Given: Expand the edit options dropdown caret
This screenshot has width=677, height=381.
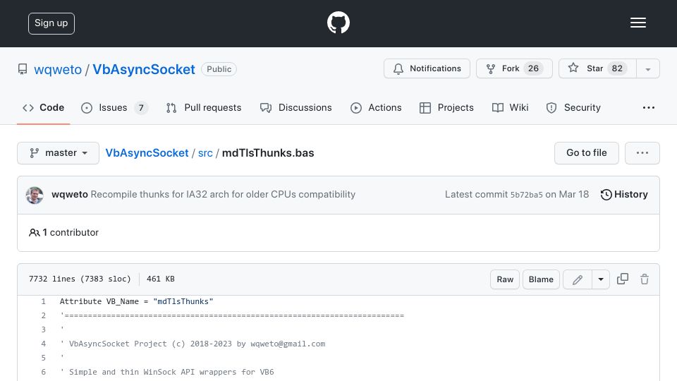Looking at the screenshot, I should coord(601,279).
